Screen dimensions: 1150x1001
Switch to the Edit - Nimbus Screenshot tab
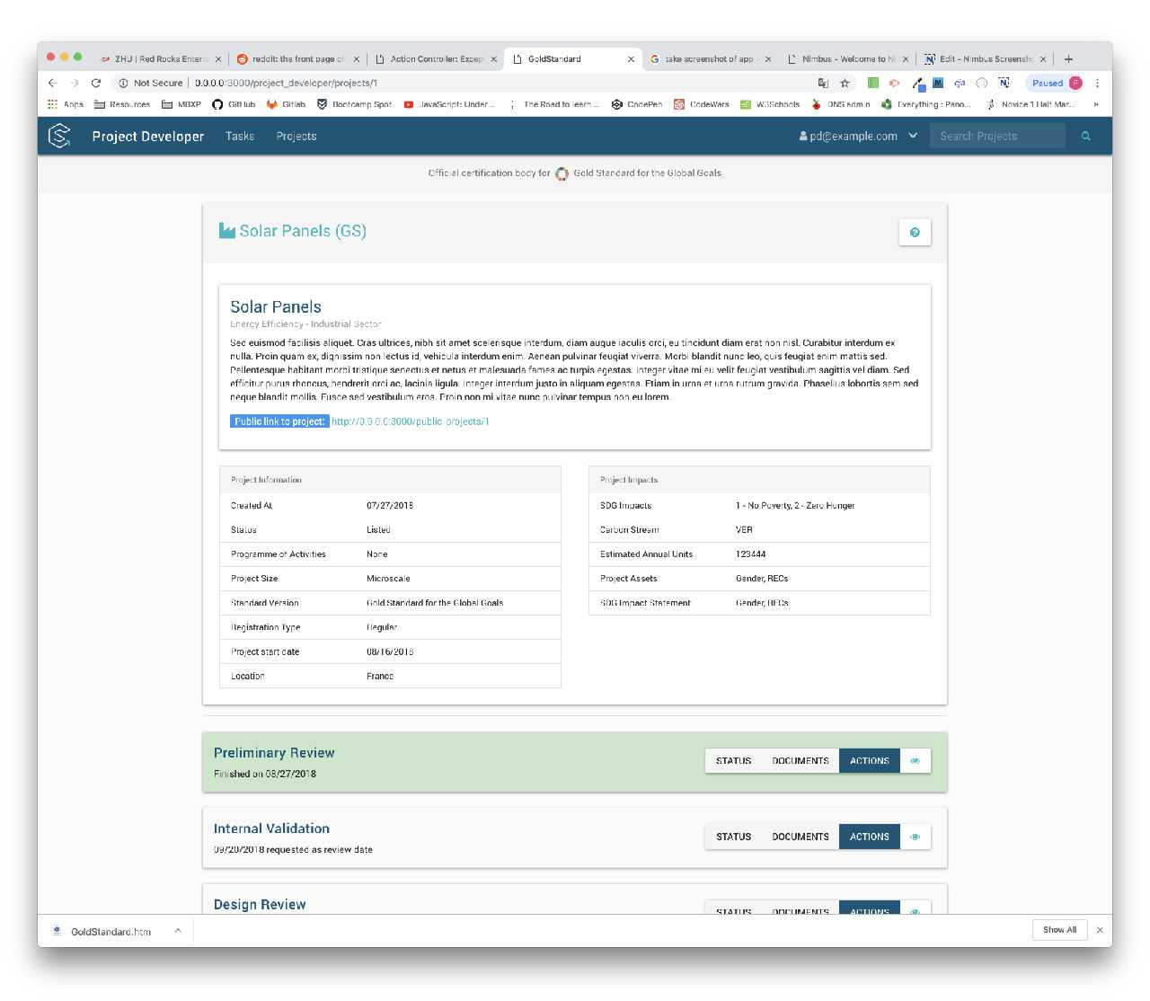986,59
